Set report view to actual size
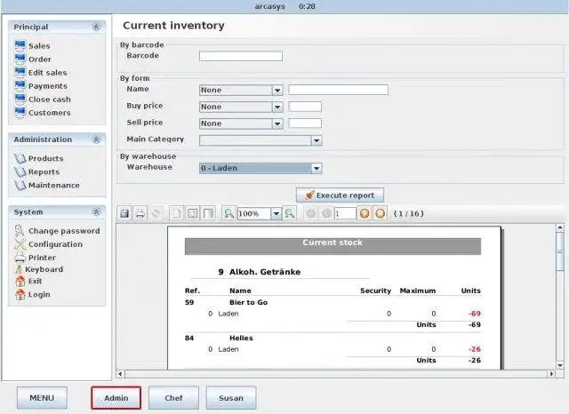 (x=177, y=213)
